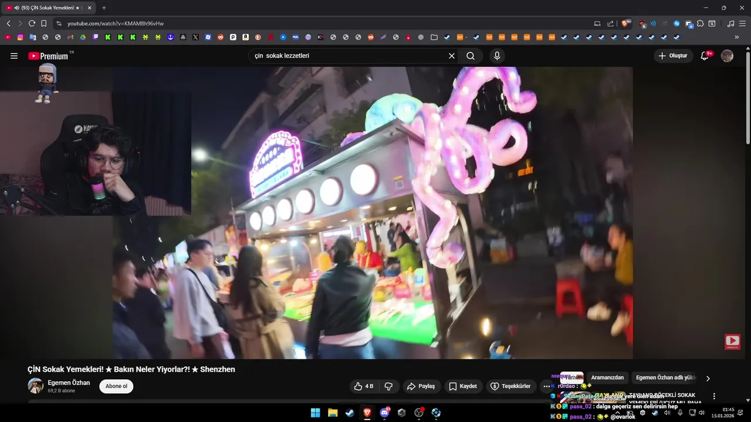The height and width of the screenshot is (422, 751).
Task: Open a new browser tab
Action: [104, 8]
